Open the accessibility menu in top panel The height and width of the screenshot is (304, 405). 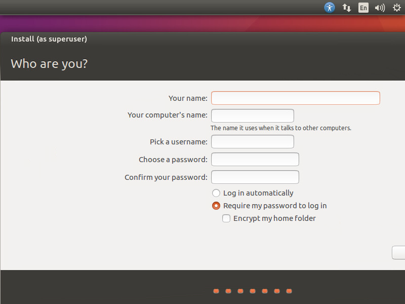pos(330,8)
